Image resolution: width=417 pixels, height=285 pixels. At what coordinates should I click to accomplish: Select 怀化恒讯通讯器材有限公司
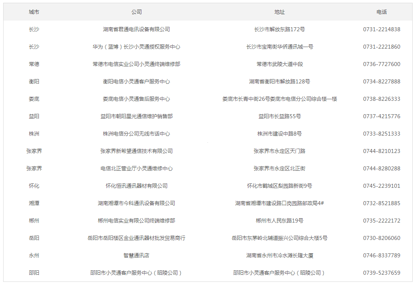(137, 186)
